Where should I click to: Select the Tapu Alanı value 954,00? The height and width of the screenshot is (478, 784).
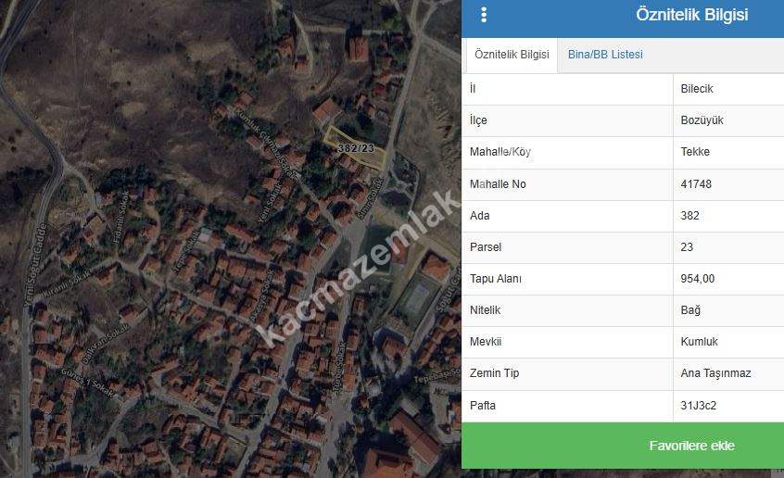698,279
